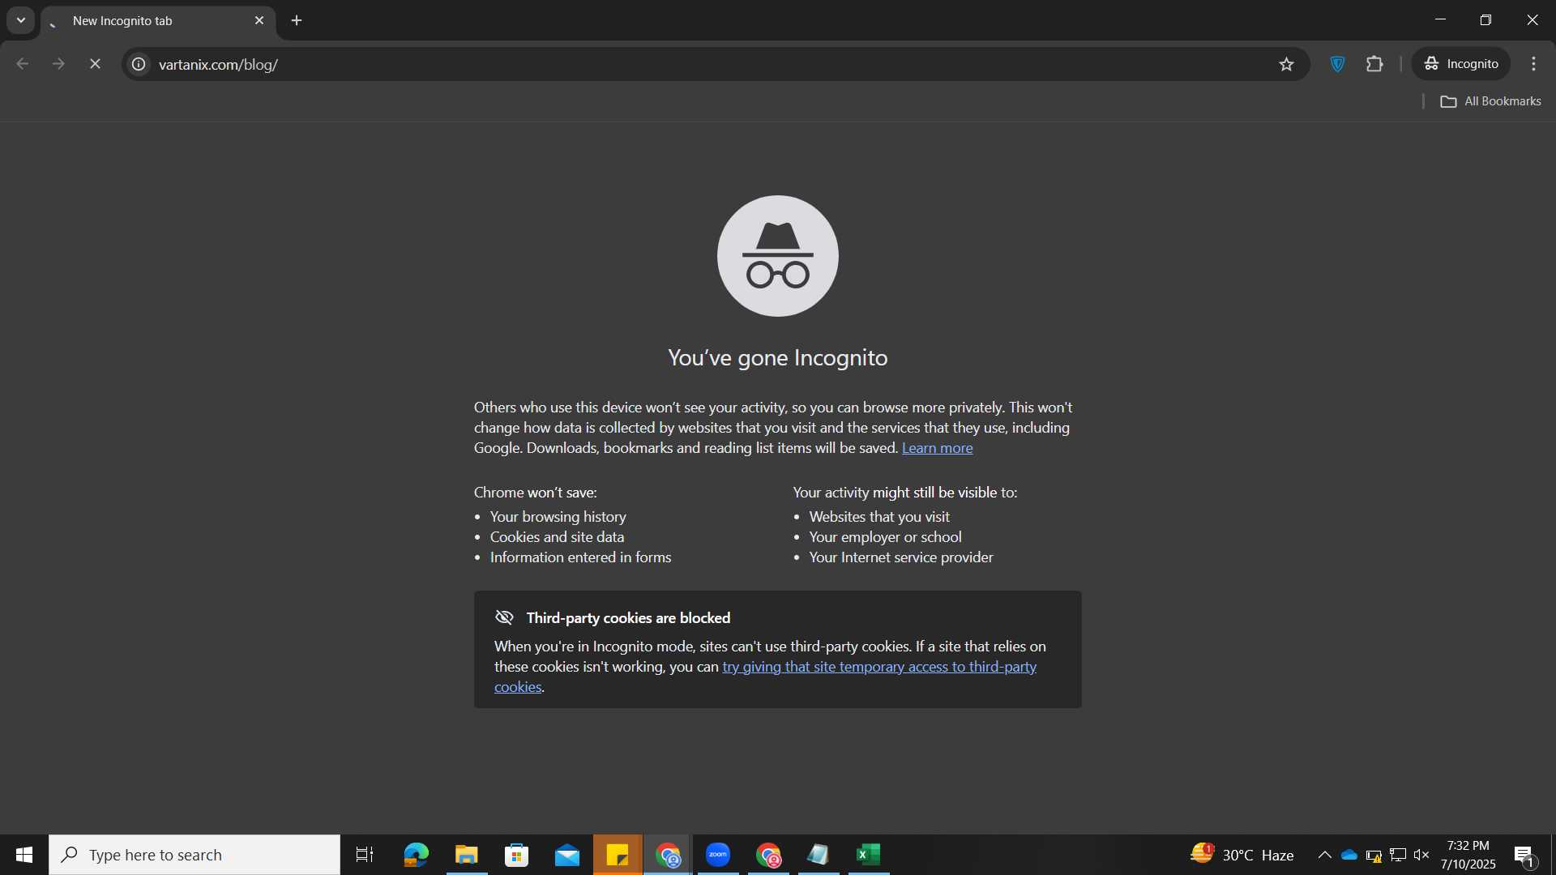Select 'Your Internet service provider' list item
The height and width of the screenshot is (875, 1556).
(x=901, y=557)
